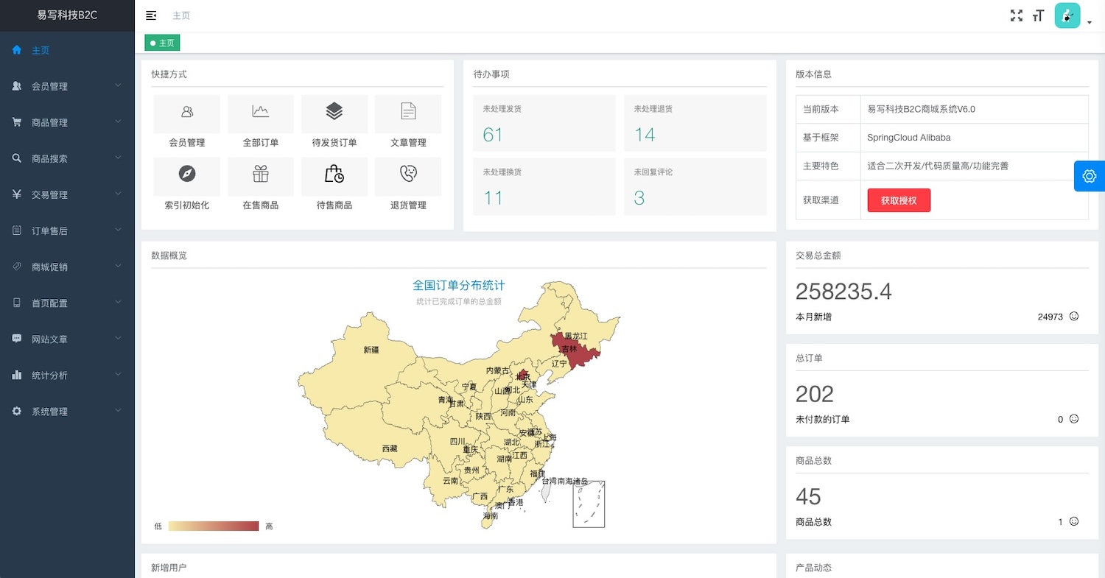The height and width of the screenshot is (578, 1105).
Task: Click the smiley icon beside 24973
Action: (x=1074, y=317)
